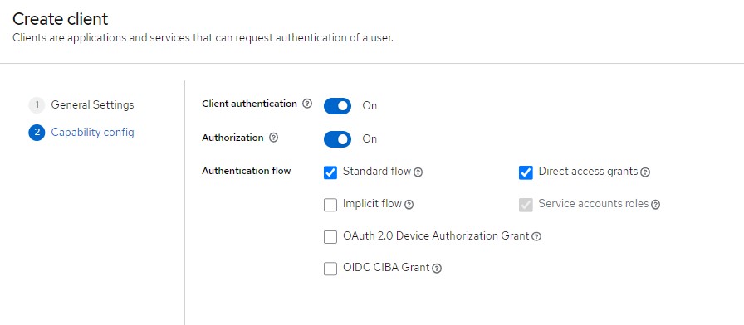This screenshot has height=325, width=744.
Task: Go to General Settings wizard step
Action: tap(92, 104)
